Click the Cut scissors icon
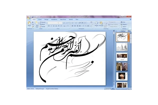Screen dimensions: 158x105 click(33, 22)
